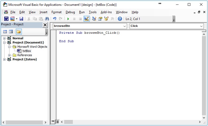208x126 pixels.
Task: Click the Project panel horizontal scrollbar
Action: (24, 122)
